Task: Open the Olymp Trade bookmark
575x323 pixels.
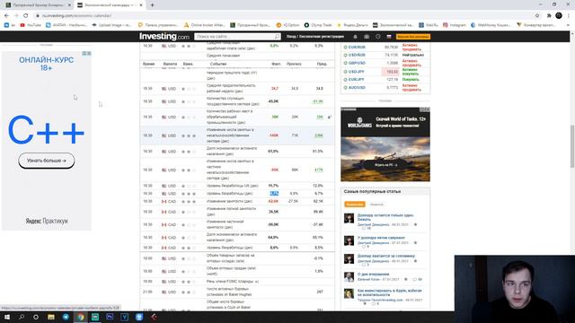Action: click(318, 25)
